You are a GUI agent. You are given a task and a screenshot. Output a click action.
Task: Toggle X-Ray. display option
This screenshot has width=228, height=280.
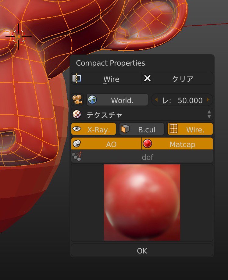[94, 129]
